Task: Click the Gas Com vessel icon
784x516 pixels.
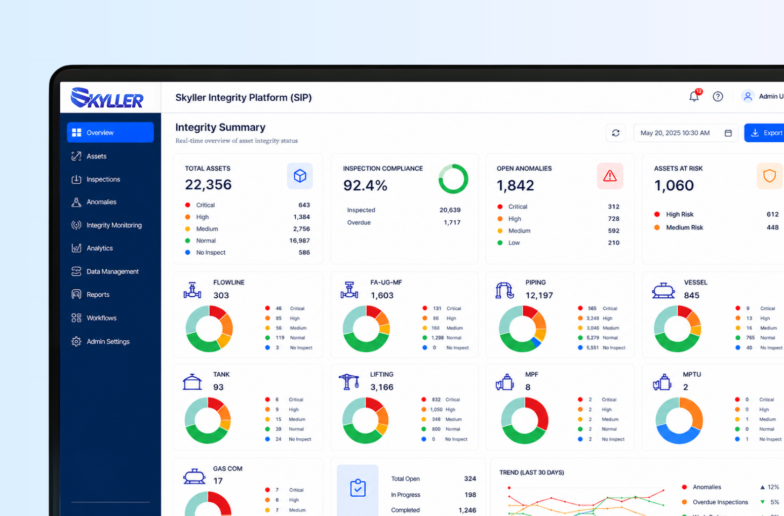Action: pyautogui.click(x=194, y=476)
